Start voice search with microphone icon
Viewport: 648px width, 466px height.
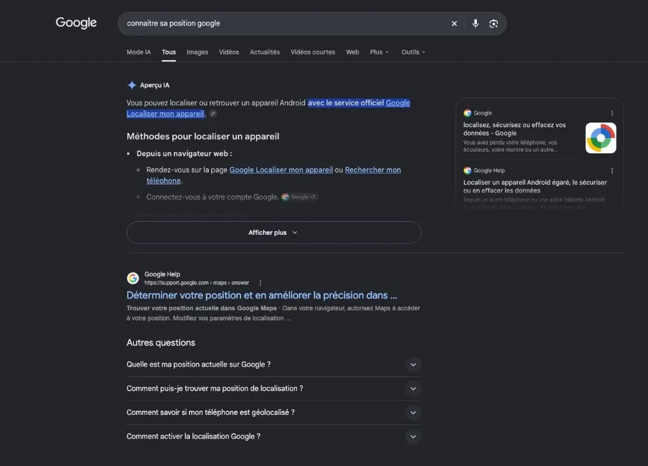475,24
